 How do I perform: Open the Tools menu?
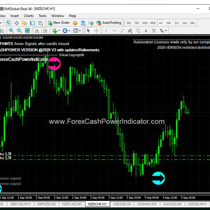pyautogui.click(x=42, y=16)
